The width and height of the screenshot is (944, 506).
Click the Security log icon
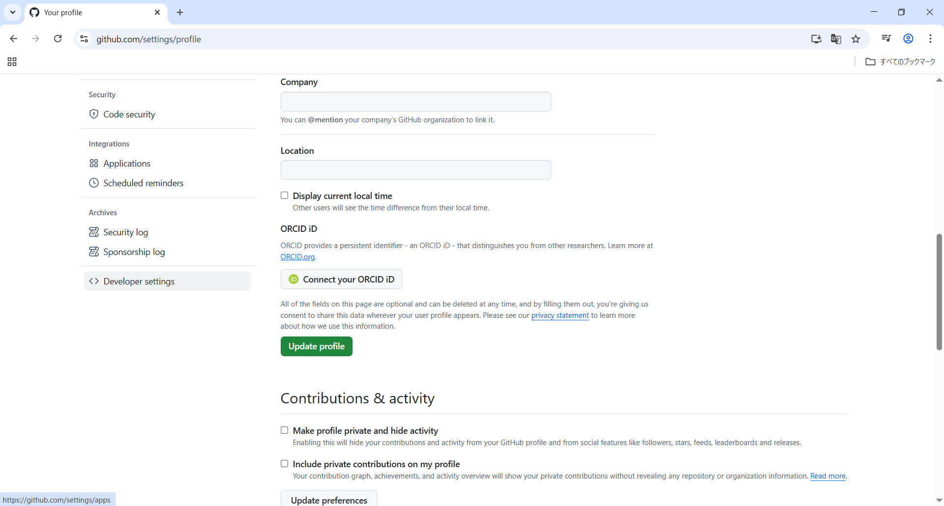tap(93, 232)
